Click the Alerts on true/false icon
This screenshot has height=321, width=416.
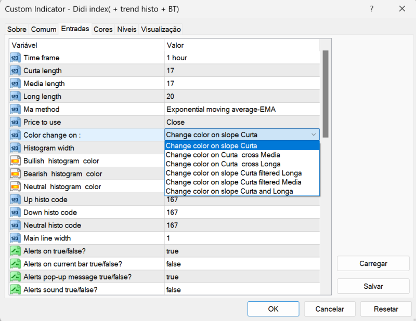click(x=15, y=251)
